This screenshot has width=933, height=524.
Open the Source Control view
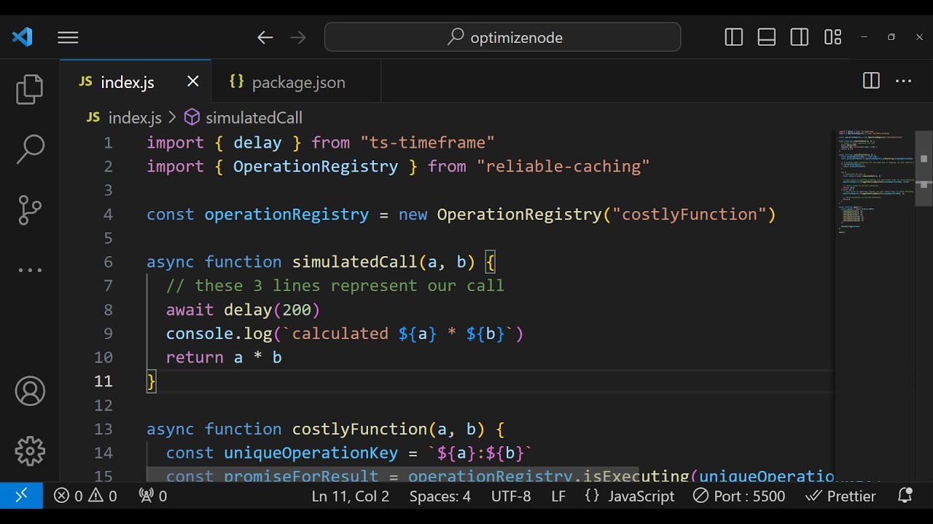coord(30,210)
